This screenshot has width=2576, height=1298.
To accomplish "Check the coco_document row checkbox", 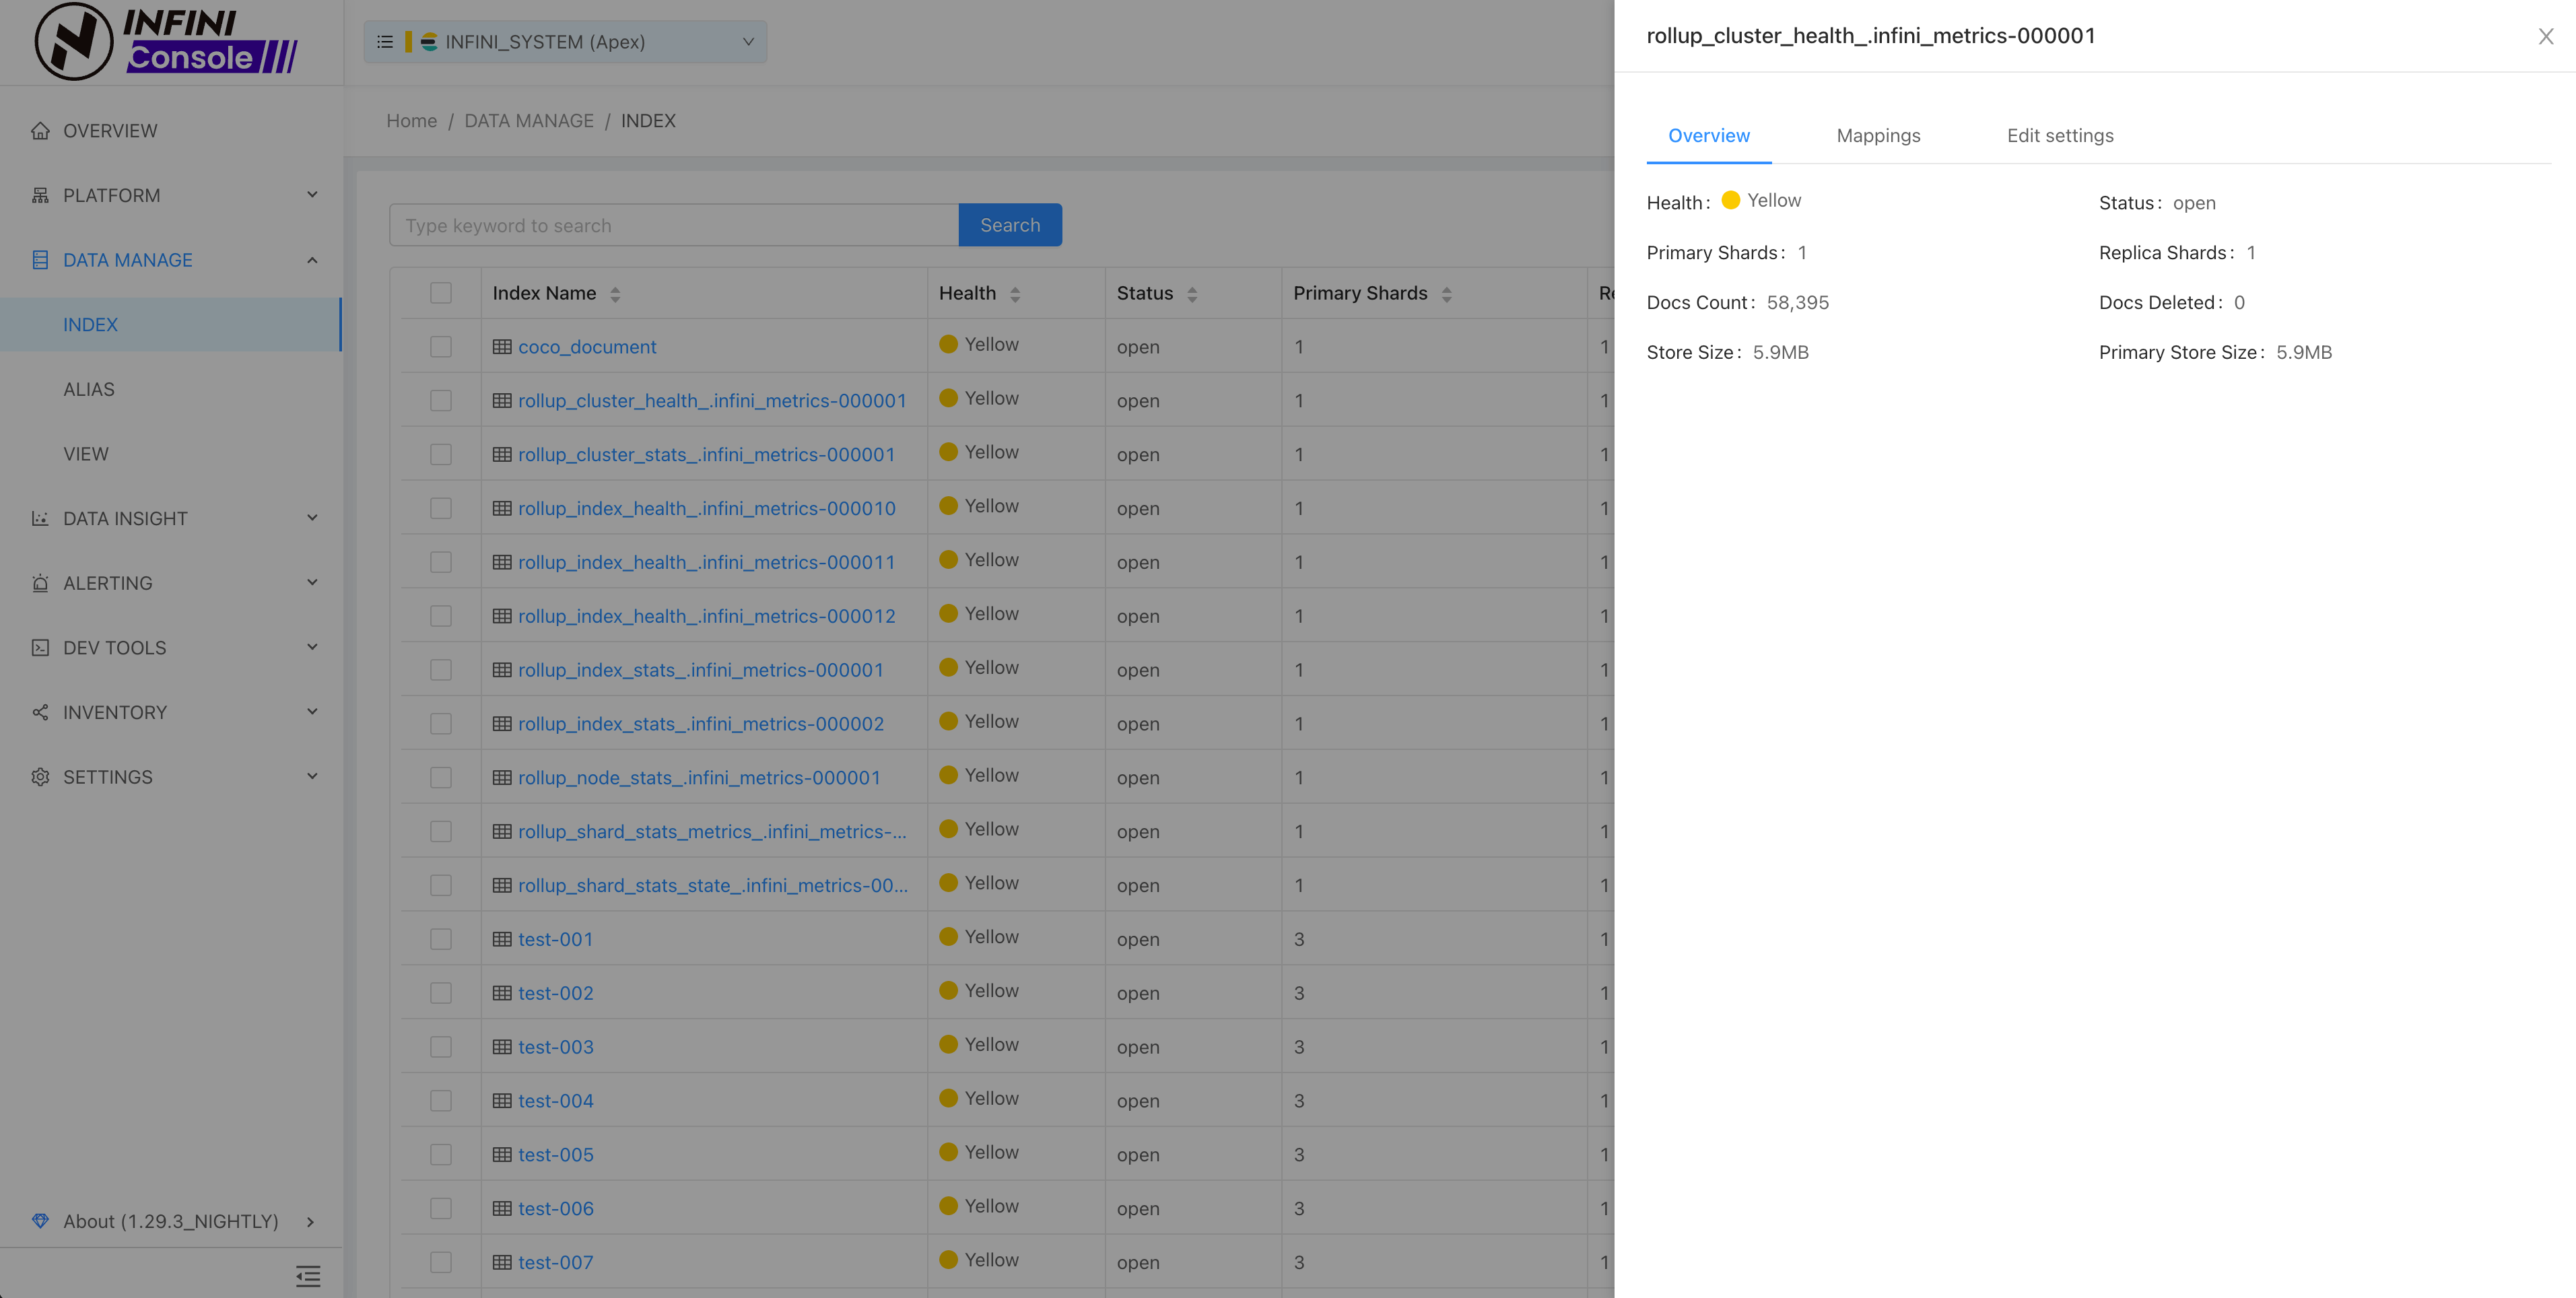I will click(441, 347).
